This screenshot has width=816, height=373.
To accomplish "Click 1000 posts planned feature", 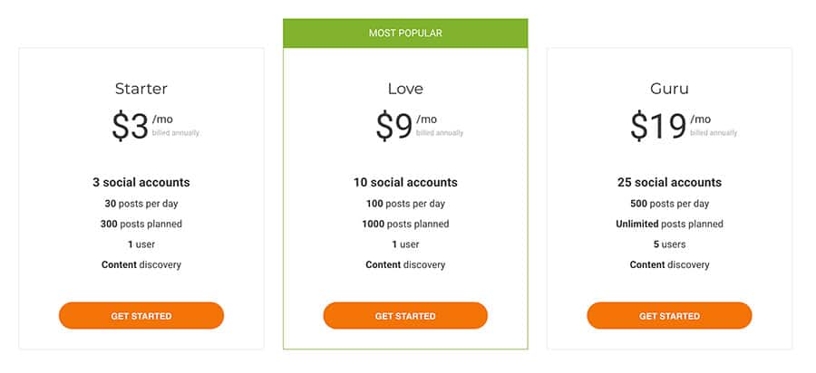I will [x=405, y=224].
